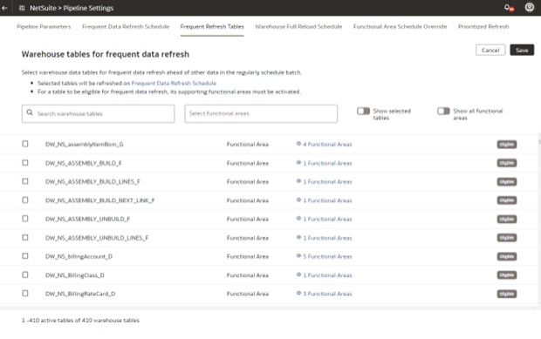Select the DW_NS_ASSEMBLY_BUILD_F checkbox

(x=25, y=163)
